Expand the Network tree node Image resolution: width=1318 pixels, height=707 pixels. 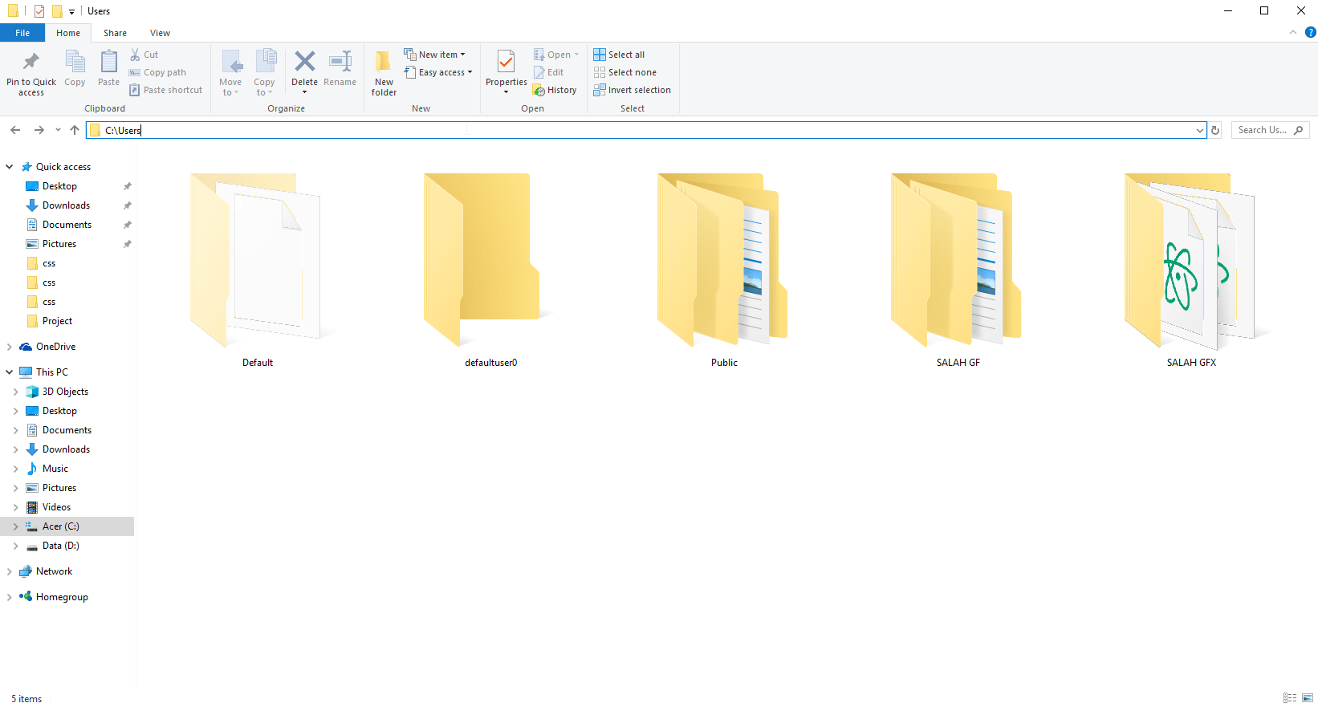click(10, 571)
